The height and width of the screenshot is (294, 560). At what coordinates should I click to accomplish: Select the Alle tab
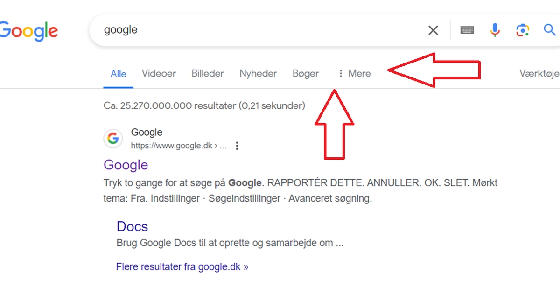click(x=119, y=74)
